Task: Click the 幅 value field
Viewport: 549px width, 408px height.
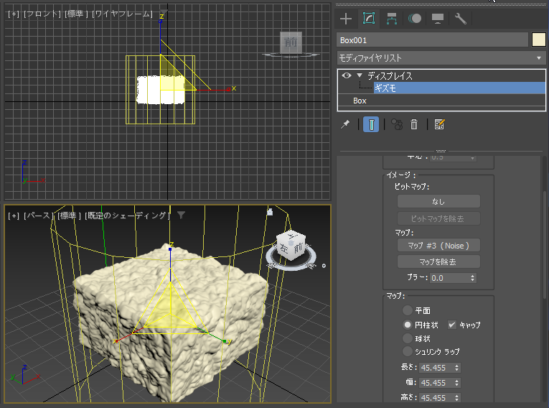Action: tap(436, 383)
